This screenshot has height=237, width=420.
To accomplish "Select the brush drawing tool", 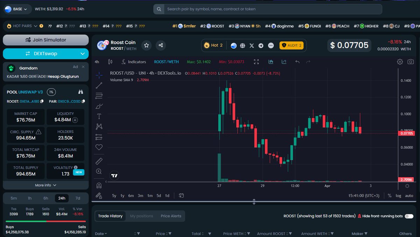I will pos(99,106).
